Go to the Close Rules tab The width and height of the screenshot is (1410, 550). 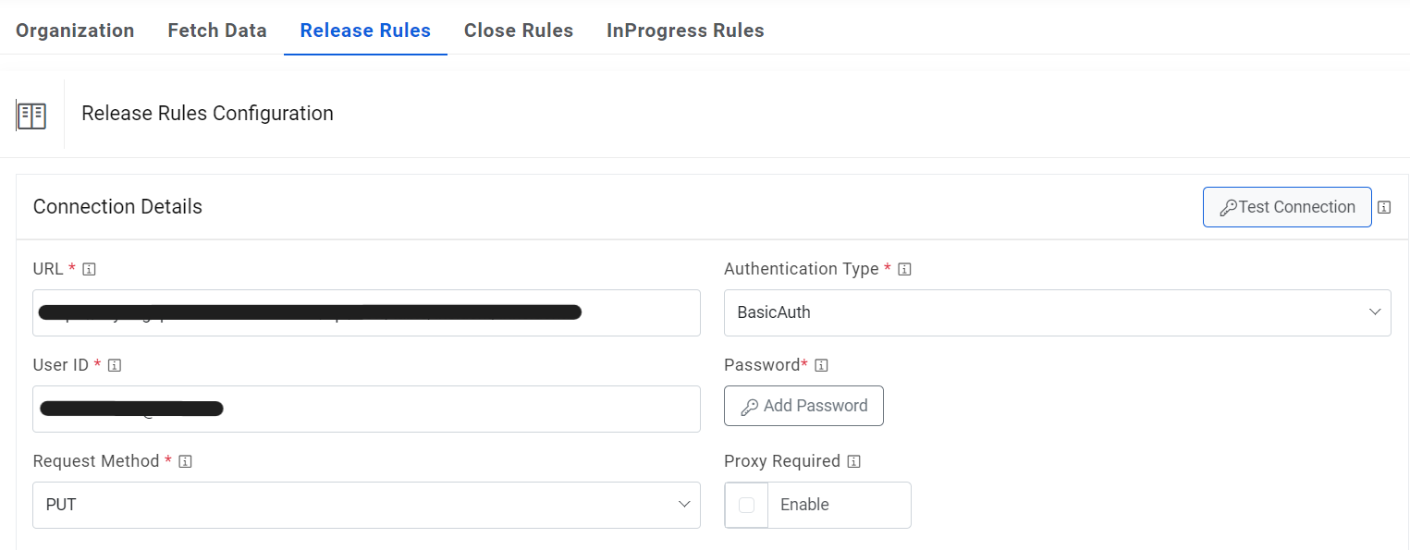(x=519, y=31)
